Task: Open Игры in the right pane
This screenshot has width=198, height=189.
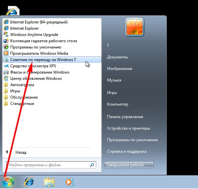Action: pyautogui.click(x=112, y=93)
